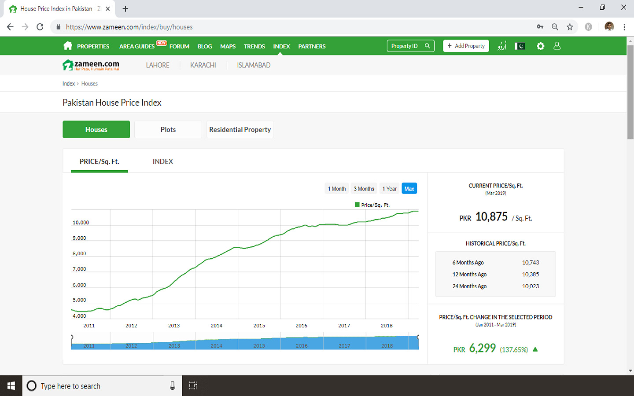Open the settings gear icon

(x=540, y=46)
